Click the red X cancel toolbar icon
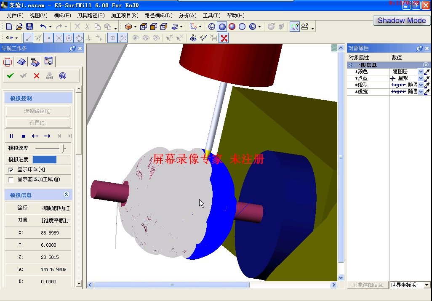 pyautogui.click(x=224, y=38)
